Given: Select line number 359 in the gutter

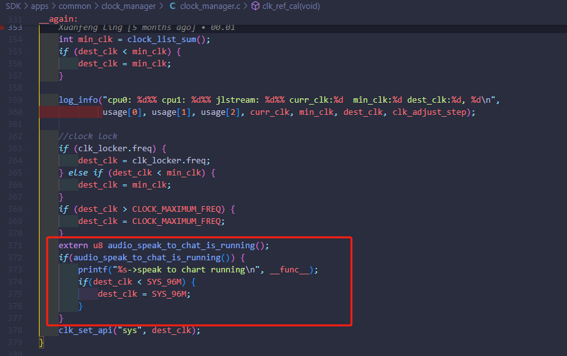Looking at the screenshot, I should click(15, 100).
